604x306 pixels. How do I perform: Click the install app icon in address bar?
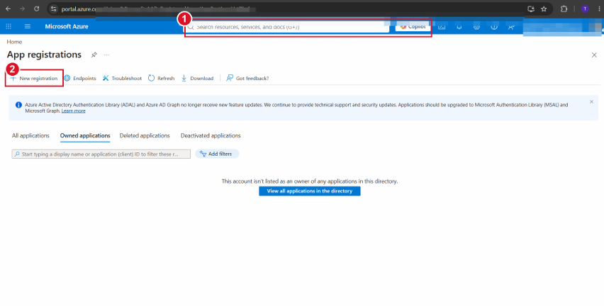tap(531, 8)
